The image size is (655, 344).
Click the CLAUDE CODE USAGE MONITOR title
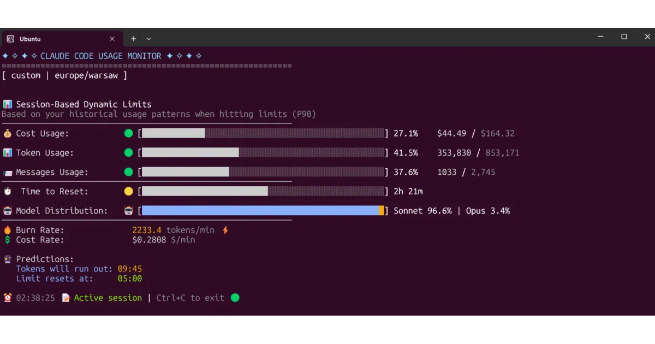[101, 56]
